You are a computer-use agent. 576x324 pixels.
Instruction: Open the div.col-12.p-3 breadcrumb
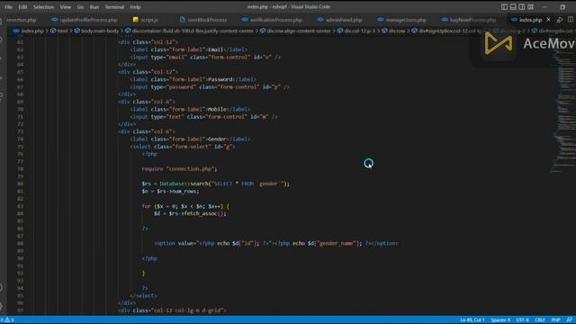(x=356, y=31)
